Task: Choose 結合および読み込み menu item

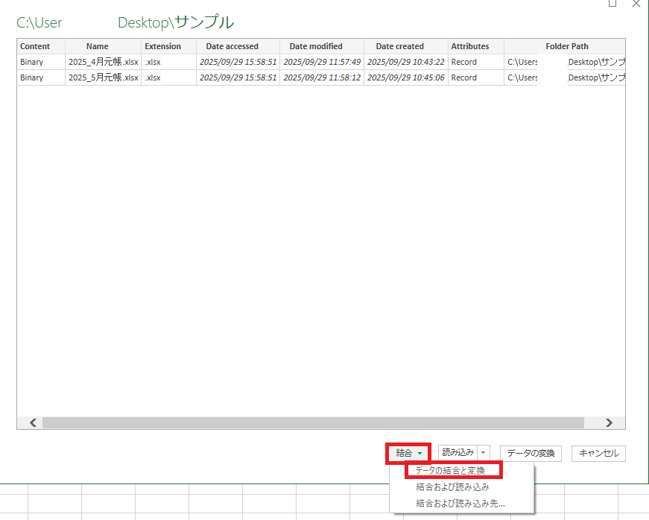Action: [452, 486]
